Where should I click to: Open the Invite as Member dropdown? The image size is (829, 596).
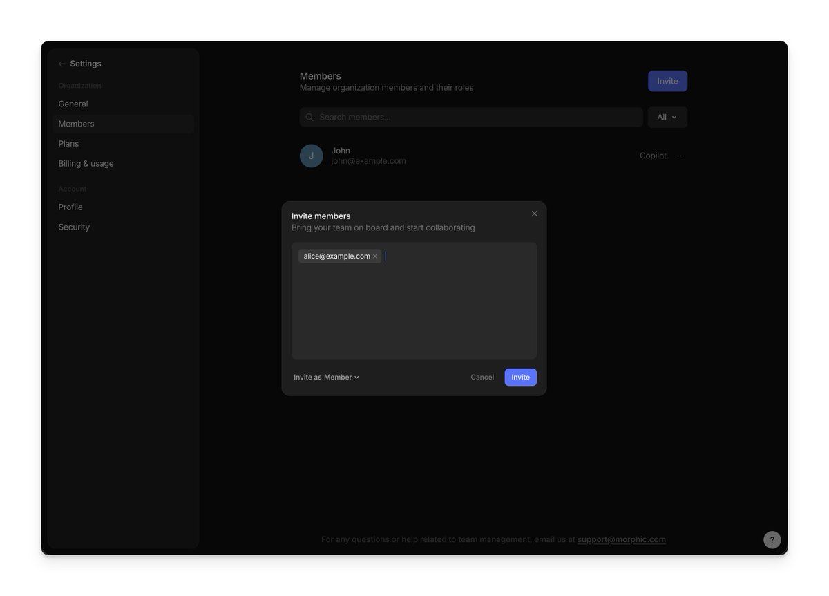[x=327, y=377]
